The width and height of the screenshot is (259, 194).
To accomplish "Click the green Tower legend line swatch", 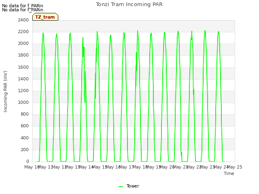I will coord(121,187).
